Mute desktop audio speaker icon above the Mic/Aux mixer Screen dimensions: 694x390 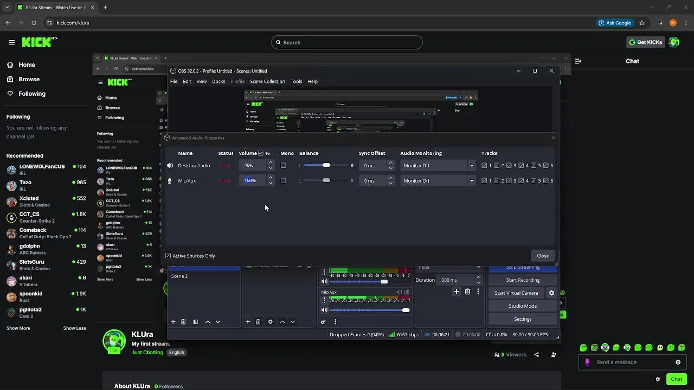(x=324, y=281)
